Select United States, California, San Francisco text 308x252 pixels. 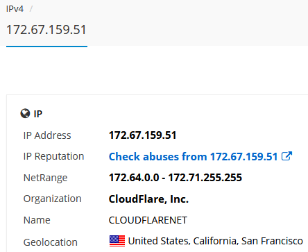pyautogui.click(x=216, y=241)
